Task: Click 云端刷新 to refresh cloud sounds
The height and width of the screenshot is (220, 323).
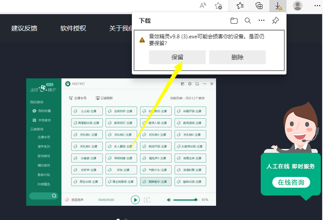Action: point(104,98)
